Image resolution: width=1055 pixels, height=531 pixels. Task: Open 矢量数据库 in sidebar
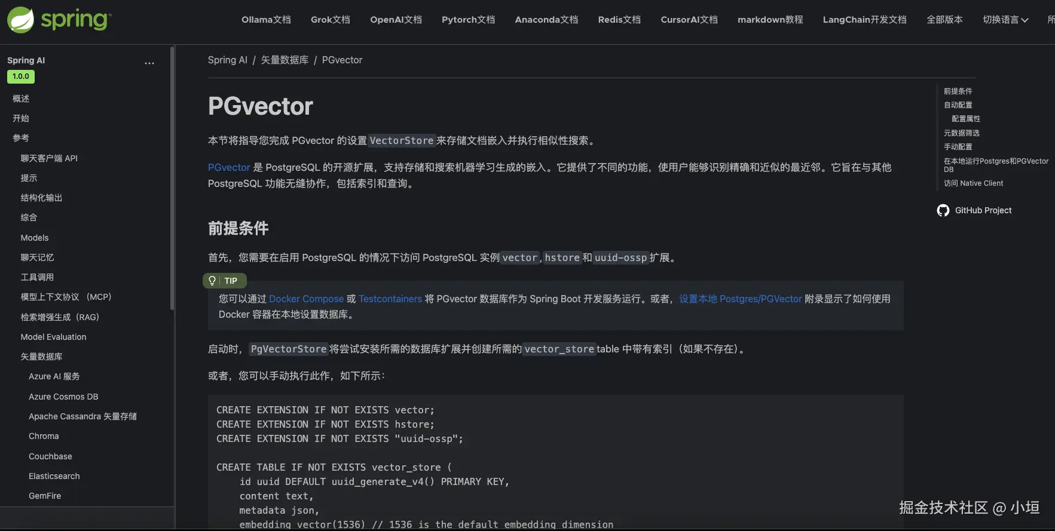(41, 357)
